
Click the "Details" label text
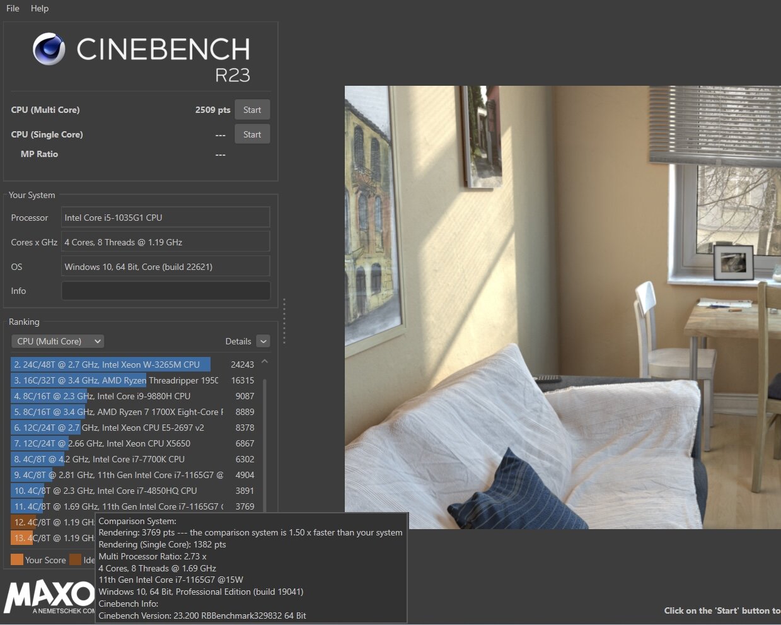238,341
